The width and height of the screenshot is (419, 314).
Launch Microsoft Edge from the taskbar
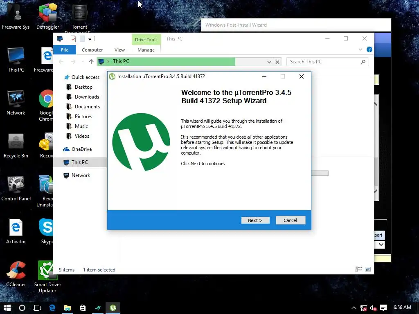click(x=52, y=308)
